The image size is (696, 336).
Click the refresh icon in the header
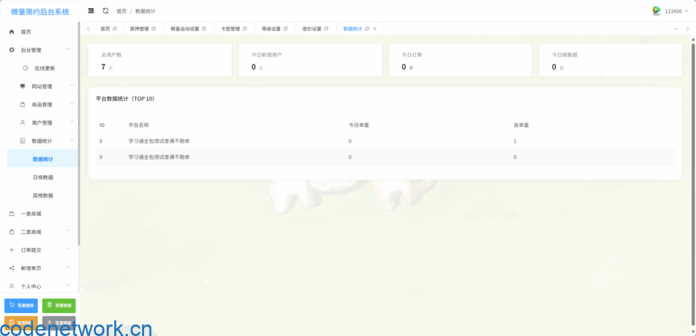105,11
